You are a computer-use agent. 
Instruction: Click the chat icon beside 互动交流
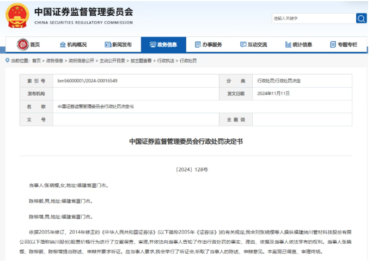pyautogui.click(x=243, y=45)
